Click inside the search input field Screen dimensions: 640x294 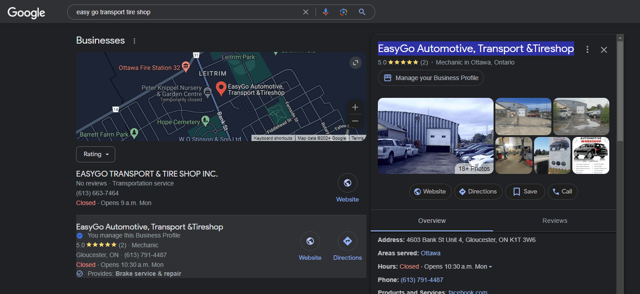click(178, 12)
